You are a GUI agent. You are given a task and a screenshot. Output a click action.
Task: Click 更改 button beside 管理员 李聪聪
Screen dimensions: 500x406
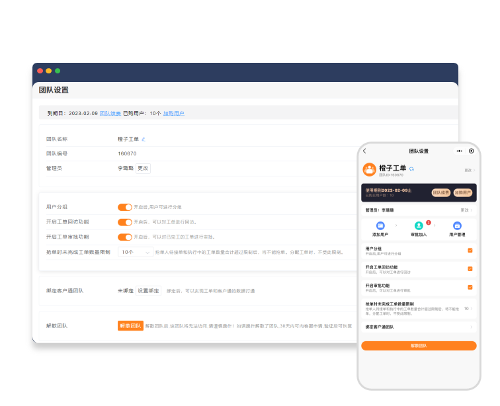[x=143, y=169]
